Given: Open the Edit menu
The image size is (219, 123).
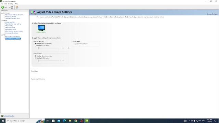Looking at the screenshot, I should 5,4.
